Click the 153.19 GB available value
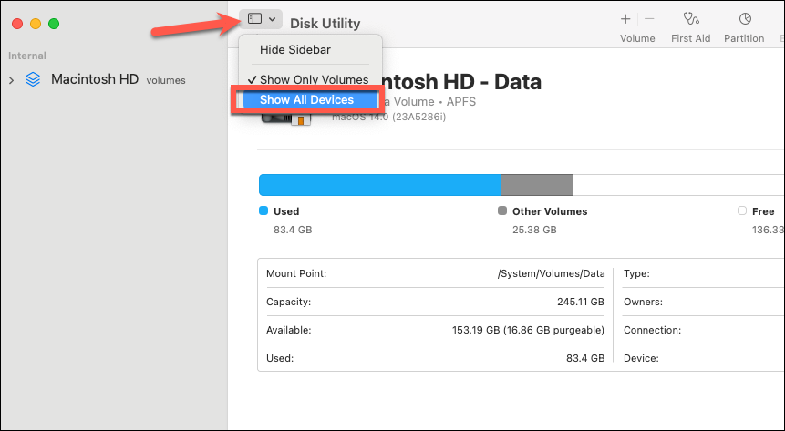Viewport: 785px width, 431px height. pos(528,330)
